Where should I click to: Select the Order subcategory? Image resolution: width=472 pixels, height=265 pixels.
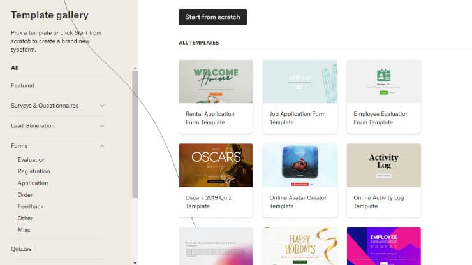[26, 195]
